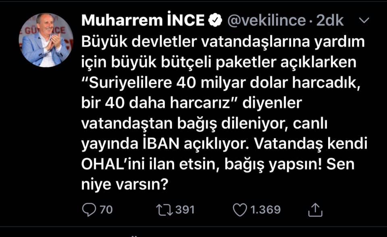View the 70 replies count
This screenshot has width=387, height=237.
106,209
